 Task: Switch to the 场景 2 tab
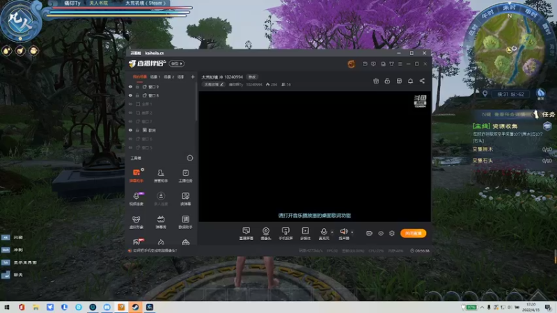[x=168, y=77]
